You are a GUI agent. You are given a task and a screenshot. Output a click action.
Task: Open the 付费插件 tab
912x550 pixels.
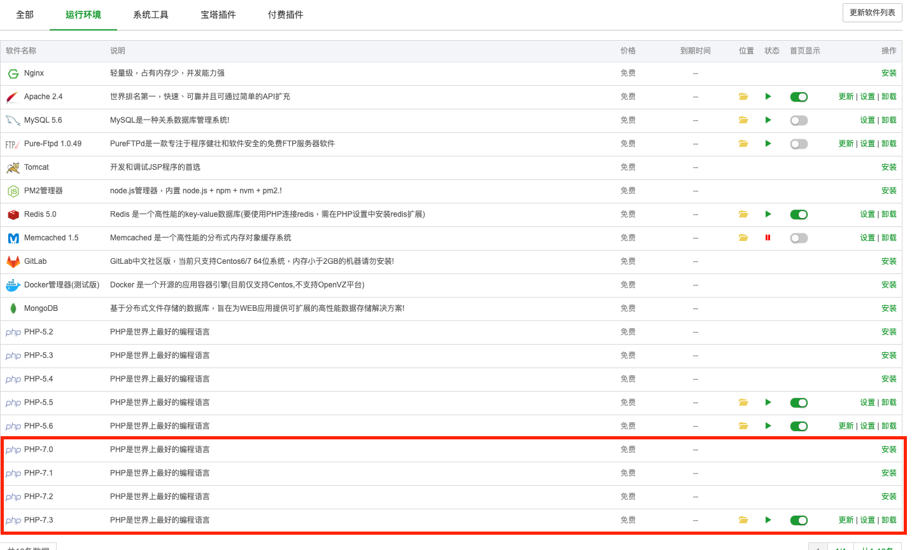(x=286, y=15)
